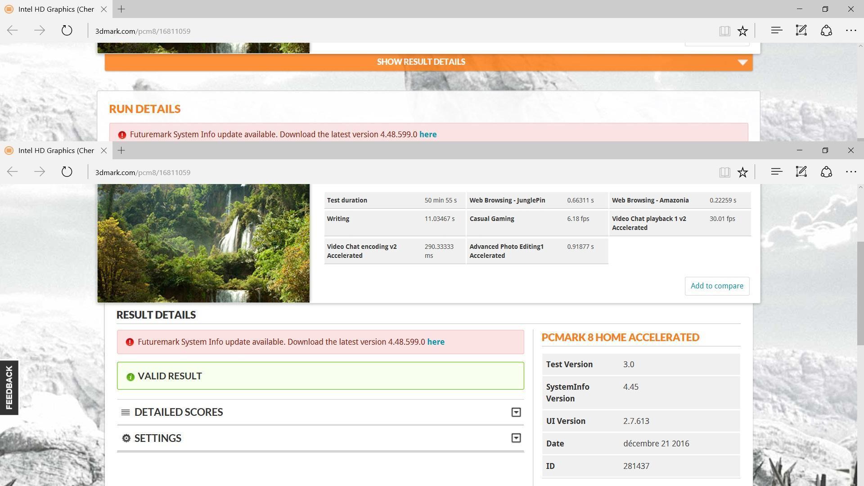The height and width of the screenshot is (486, 864).
Task: Expand the Detailed Scores section
Action: pyautogui.click(x=516, y=412)
